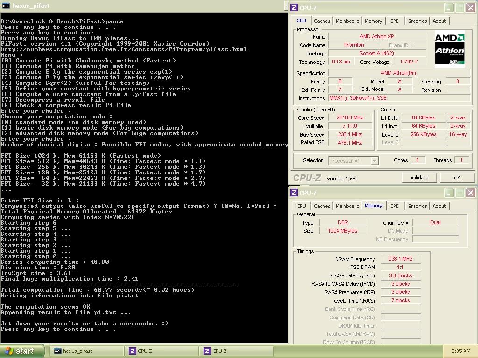The height and width of the screenshot is (358, 478).
Task: Click the Technology value 0.13 um
Action: [x=341, y=62]
